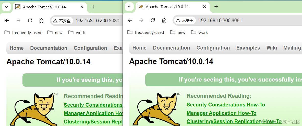The image size is (302, 126).
Task: Open Configuration in the right Tomcat page
Action: (x=213, y=48)
